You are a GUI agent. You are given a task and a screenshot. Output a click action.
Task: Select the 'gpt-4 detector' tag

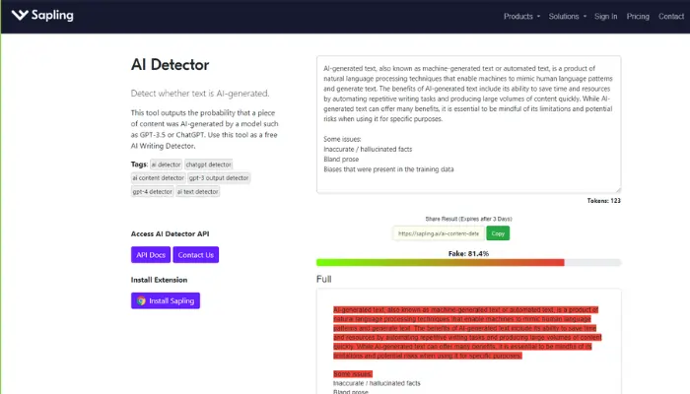tap(152, 192)
